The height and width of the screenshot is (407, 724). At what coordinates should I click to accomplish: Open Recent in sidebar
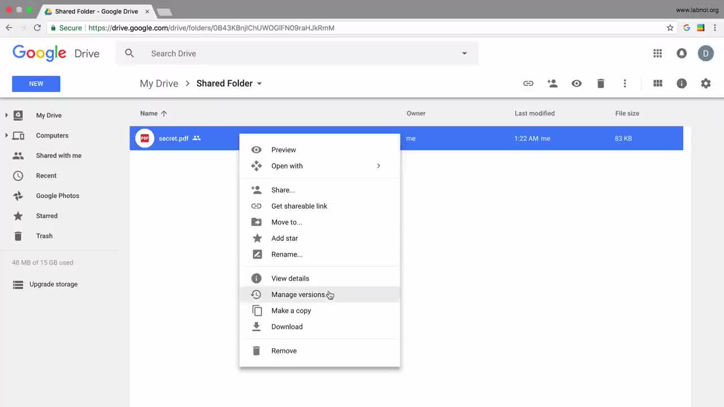46,176
